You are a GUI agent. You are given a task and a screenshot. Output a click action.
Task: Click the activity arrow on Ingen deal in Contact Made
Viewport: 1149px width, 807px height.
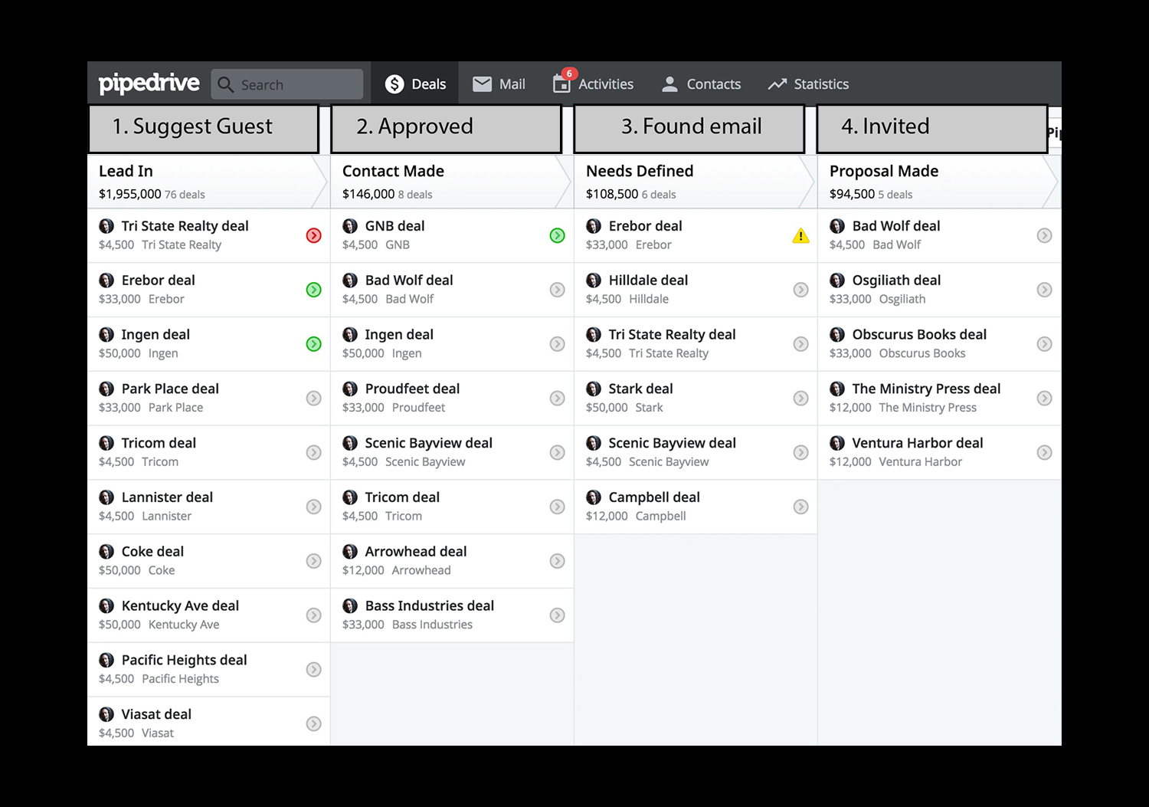pos(558,344)
